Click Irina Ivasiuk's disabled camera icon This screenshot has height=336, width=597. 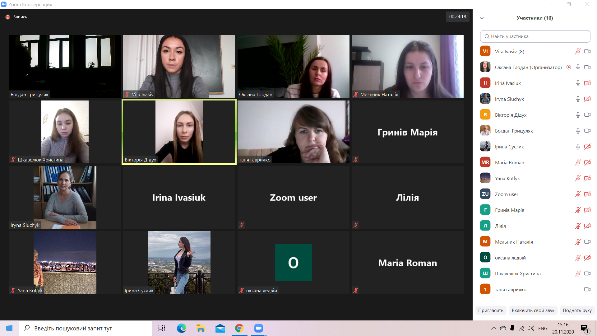point(587,83)
